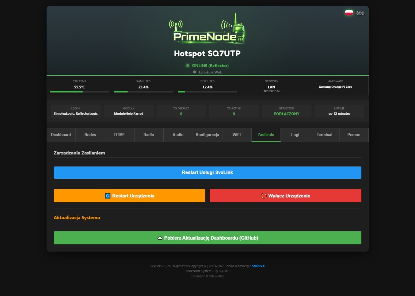Image resolution: width=415 pixels, height=296 pixels.
Task: Click the CPU TEMP progress bar
Action: point(79,92)
